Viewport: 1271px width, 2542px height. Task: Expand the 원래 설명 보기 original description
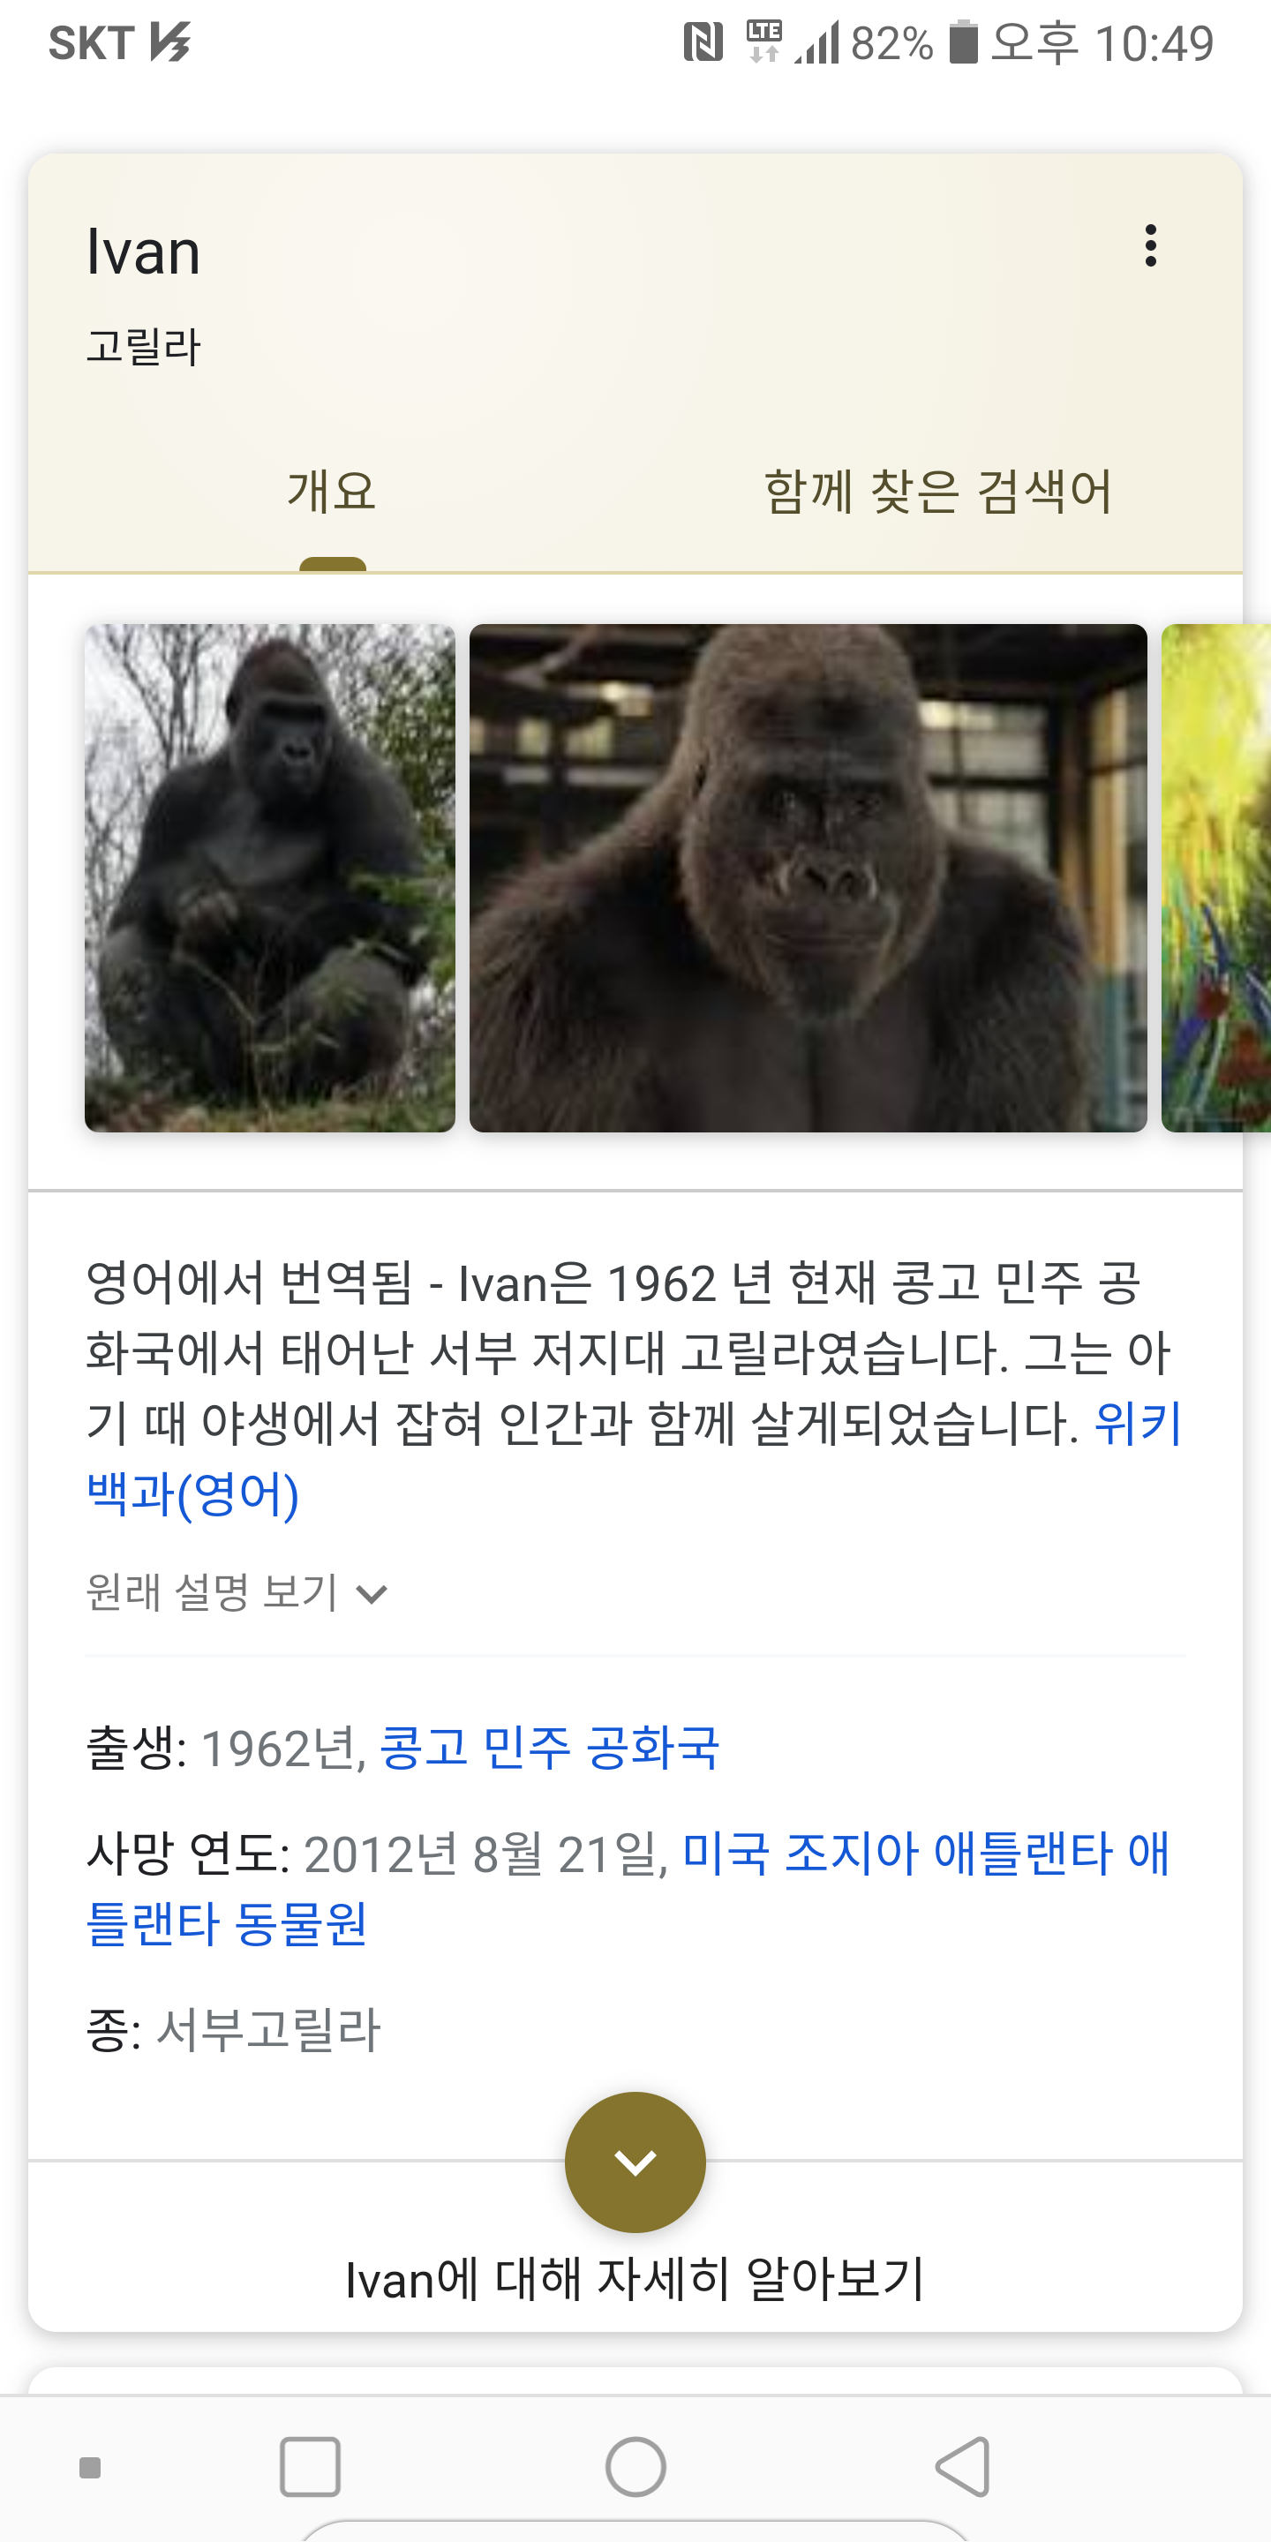[237, 1591]
